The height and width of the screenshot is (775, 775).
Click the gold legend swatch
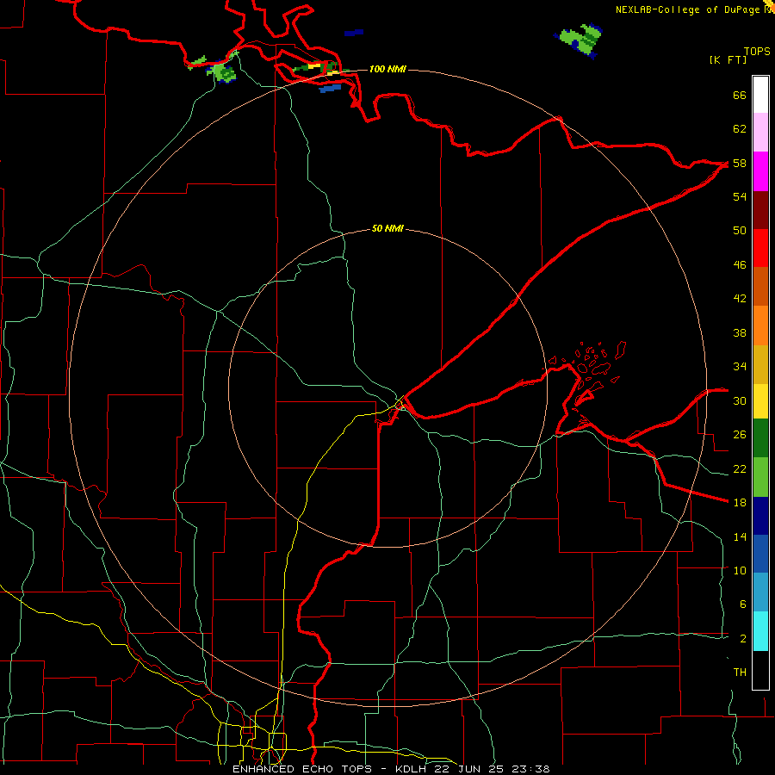760,364
